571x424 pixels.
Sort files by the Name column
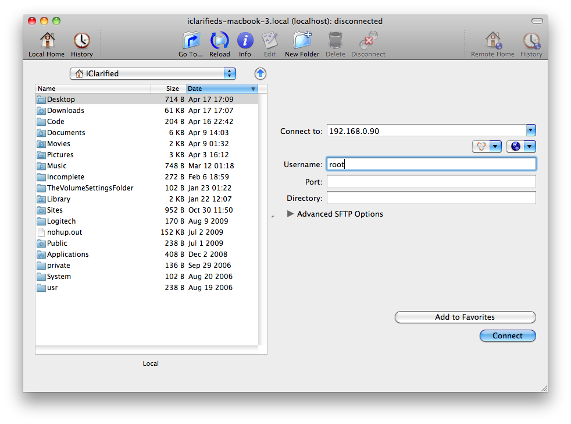click(x=93, y=89)
